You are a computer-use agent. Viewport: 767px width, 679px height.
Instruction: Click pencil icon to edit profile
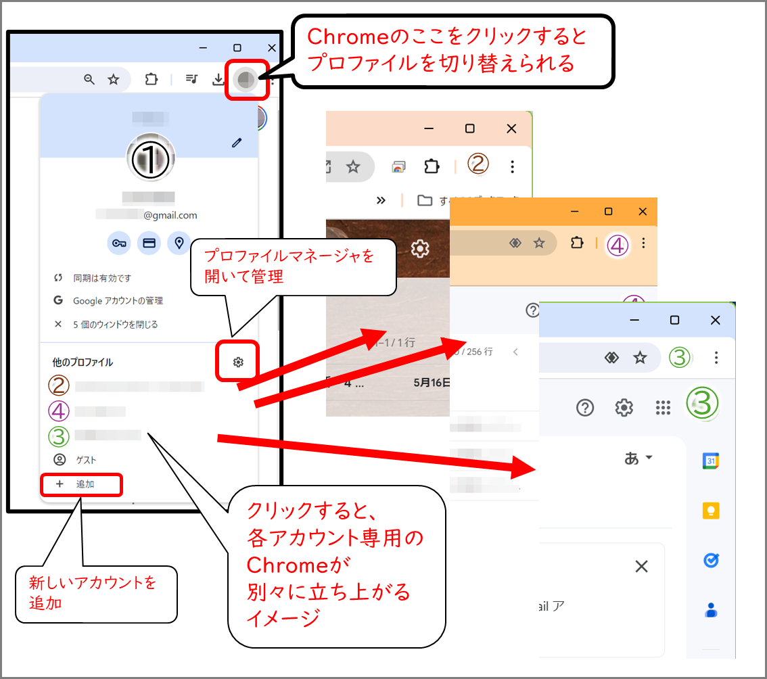pyautogui.click(x=237, y=143)
